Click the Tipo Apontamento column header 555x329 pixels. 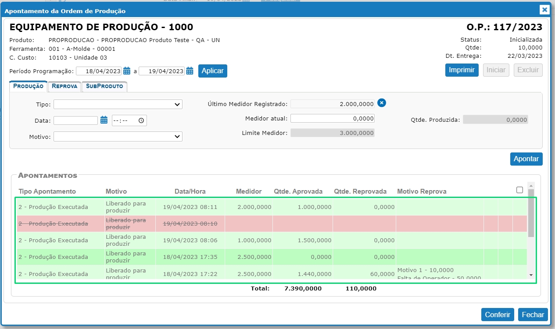coord(47,191)
